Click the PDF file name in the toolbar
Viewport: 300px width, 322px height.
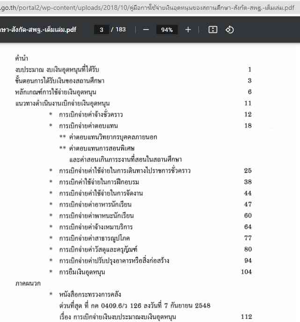pyautogui.click(x=38, y=30)
